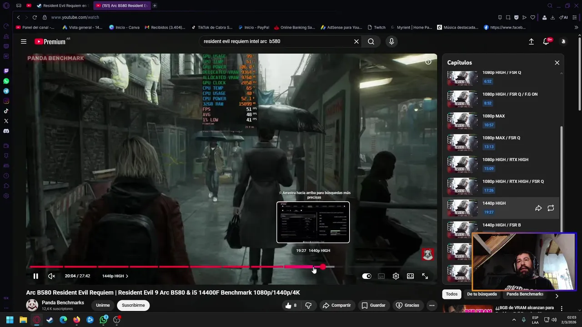Click the Compartir share button
The height and width of the screenshot is (327, 582).
pos(336,305)
